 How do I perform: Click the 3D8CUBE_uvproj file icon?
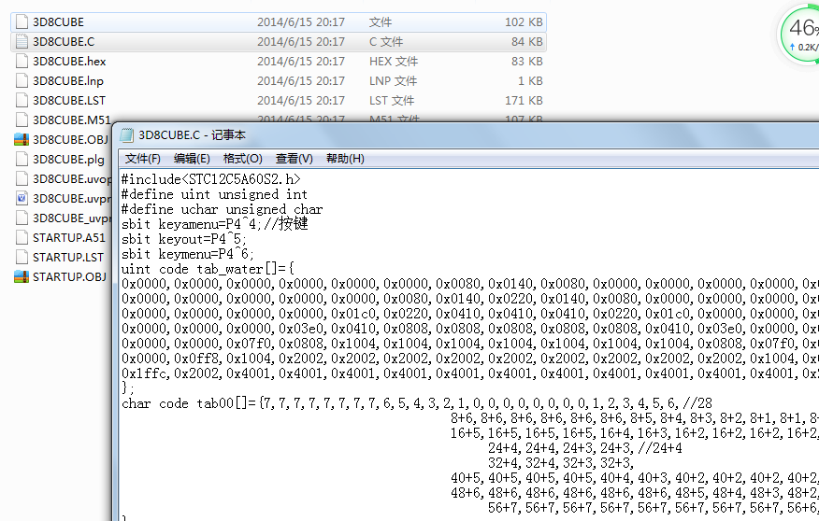click(22, 218)
